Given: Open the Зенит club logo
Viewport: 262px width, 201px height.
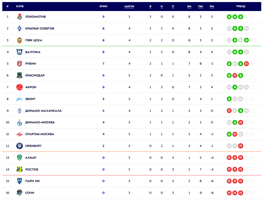Looking at the screenshot, I should (x=20, y=99).
